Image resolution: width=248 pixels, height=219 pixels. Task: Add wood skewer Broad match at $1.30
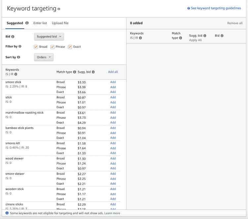coord(113,158)
